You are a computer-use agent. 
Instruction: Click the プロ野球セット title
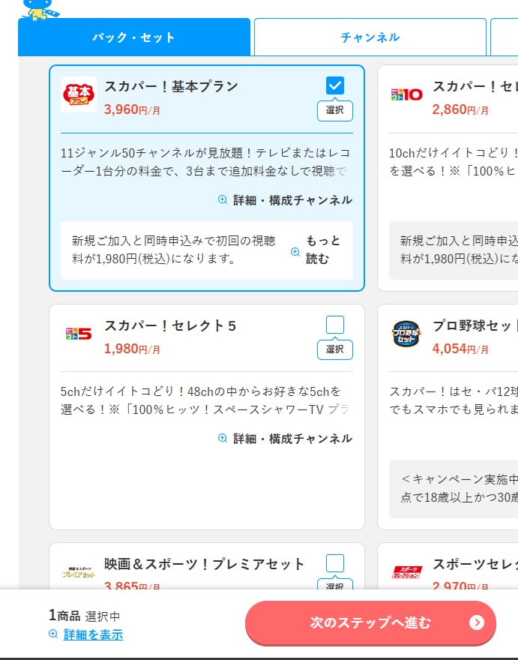coord(475,325)
